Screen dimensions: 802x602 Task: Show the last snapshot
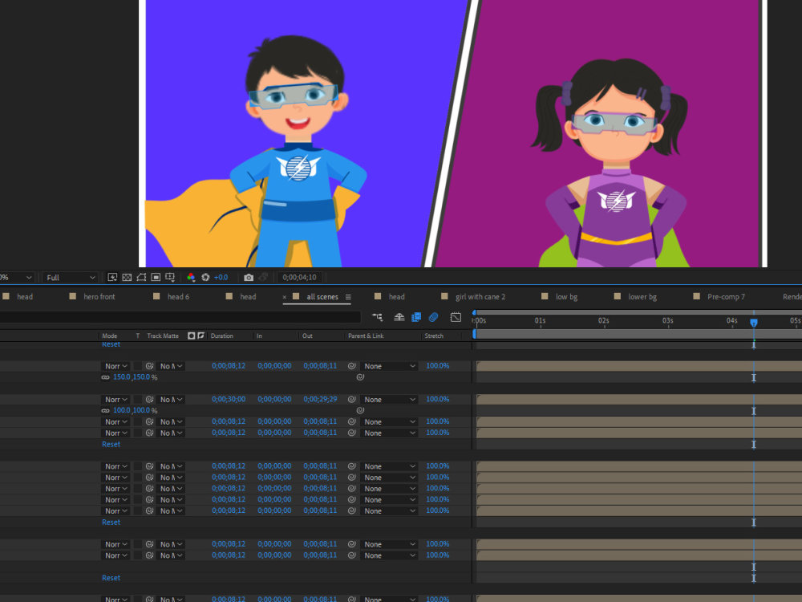point(265,277)
